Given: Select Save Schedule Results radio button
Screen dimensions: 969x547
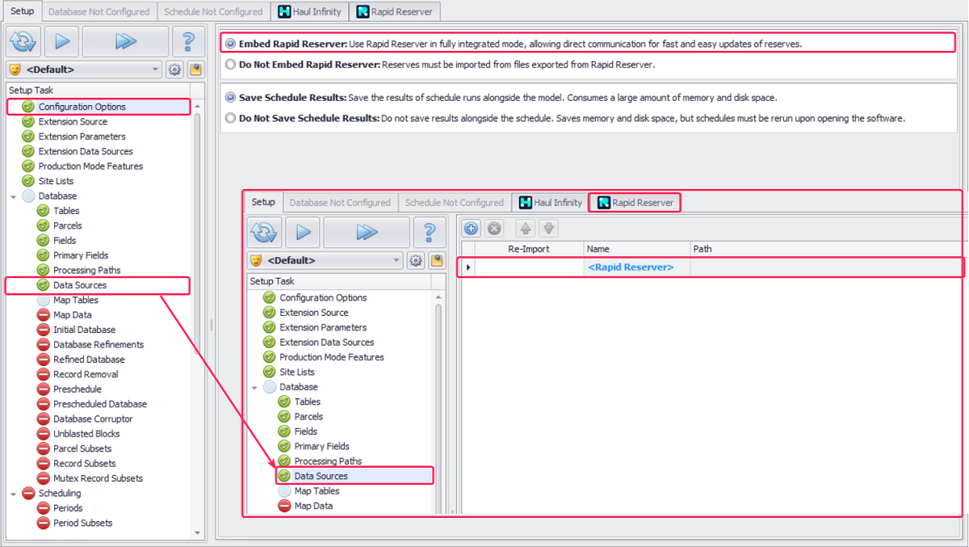Looking at the screenshot, I should click(x=231, y=98).
